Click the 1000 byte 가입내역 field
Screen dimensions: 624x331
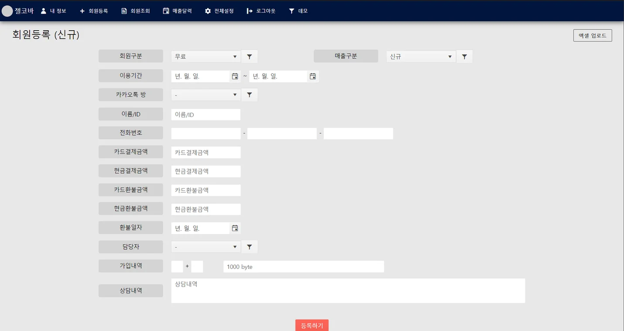point(304,266)
